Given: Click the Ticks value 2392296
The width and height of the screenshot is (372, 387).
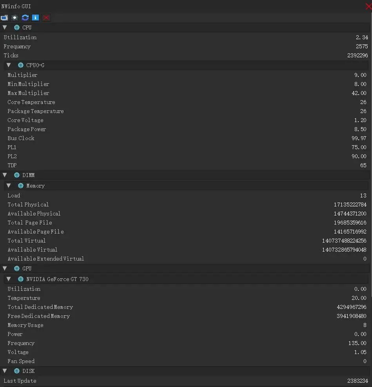Looking at the screenshot, I should 357,55.
